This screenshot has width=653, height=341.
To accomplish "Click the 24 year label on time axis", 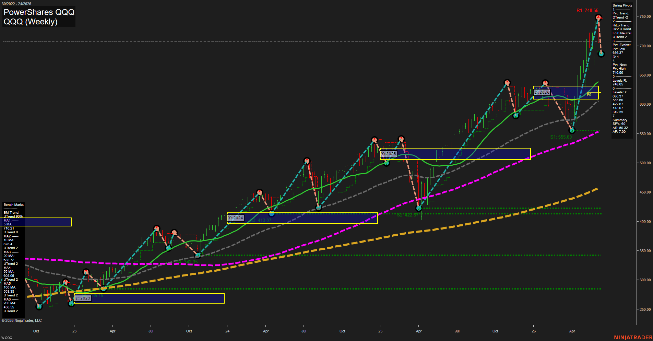I will [227, 331].
